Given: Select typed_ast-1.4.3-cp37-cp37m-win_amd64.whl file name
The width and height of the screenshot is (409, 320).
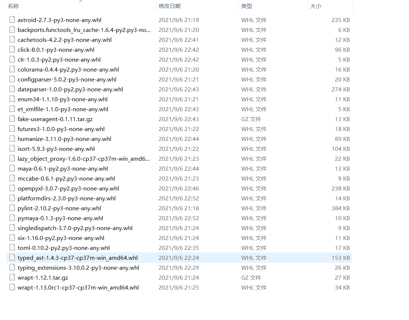Looking at the screenshot, I should (x=77, y=258).
